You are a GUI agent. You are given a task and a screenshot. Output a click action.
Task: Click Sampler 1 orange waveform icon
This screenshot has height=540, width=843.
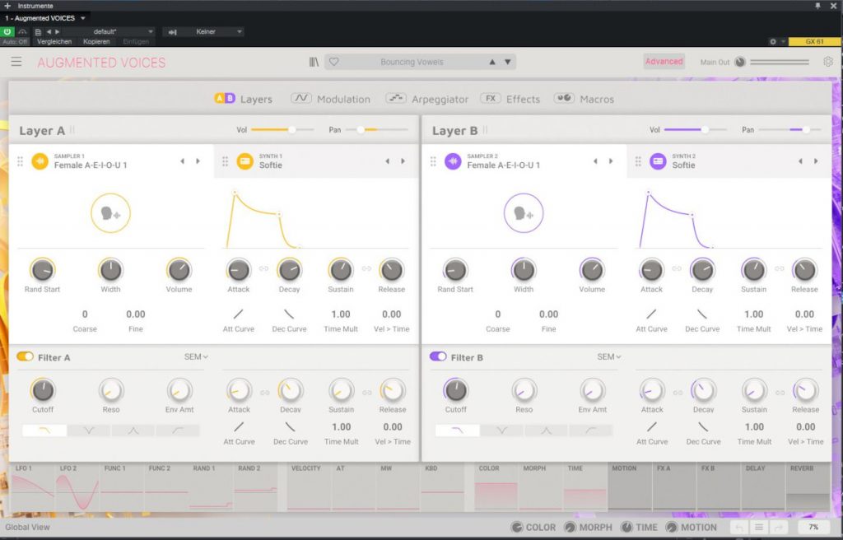click(40, 161)
